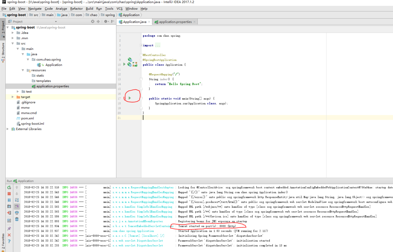Go up the stack trace arrow
The height and width of the screenshot is (252, 393).
click(17, 187)
